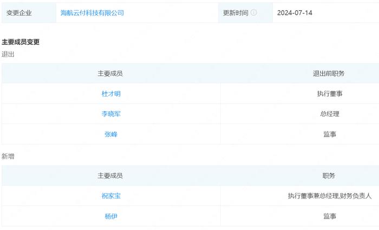This screenshot has height=230, width=379.
Task: Select the 变更企业 label cell
Action: pos(29,13)
